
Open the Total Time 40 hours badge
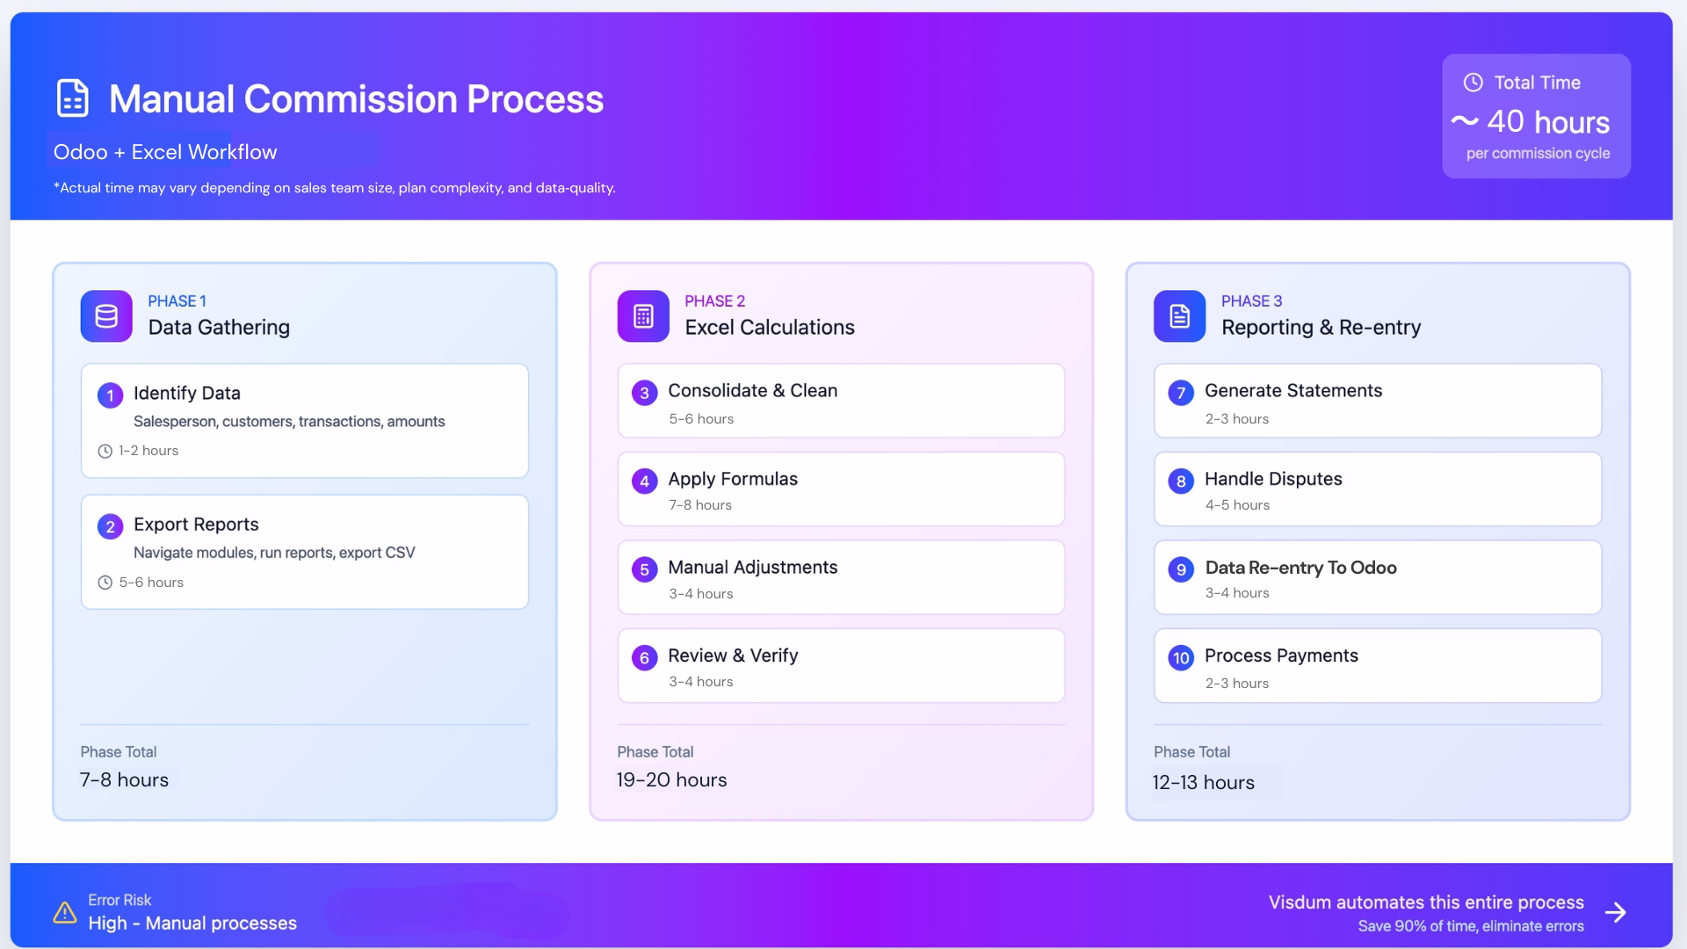click(1536, 116)
